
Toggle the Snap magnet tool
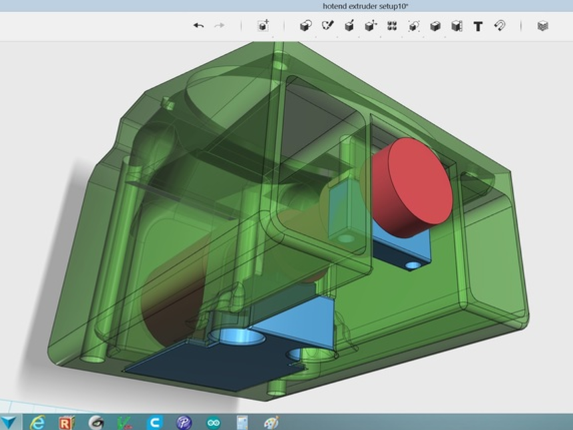tap(500, 26)
